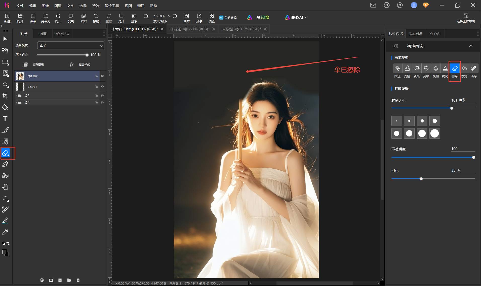481x286 pixels.
Task: Open the 特效 menu
Action: pyautogui.click(x=95, y=6)
